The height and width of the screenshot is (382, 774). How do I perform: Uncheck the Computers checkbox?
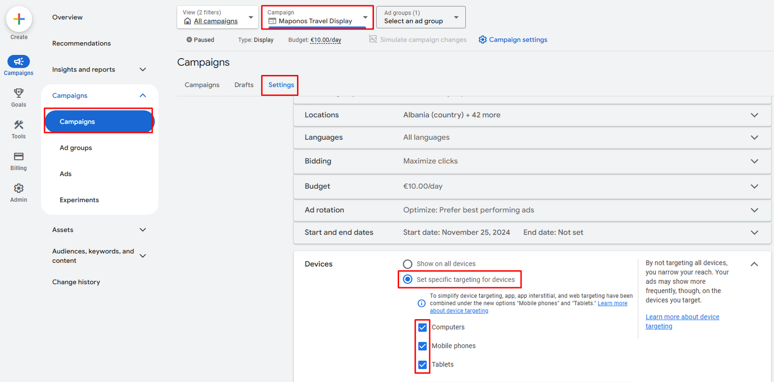tap(422, 327)
